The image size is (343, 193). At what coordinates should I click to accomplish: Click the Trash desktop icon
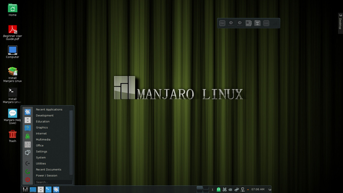[12, 136]
